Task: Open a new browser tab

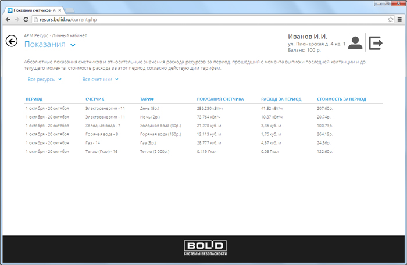Action: tap(69, 10)
